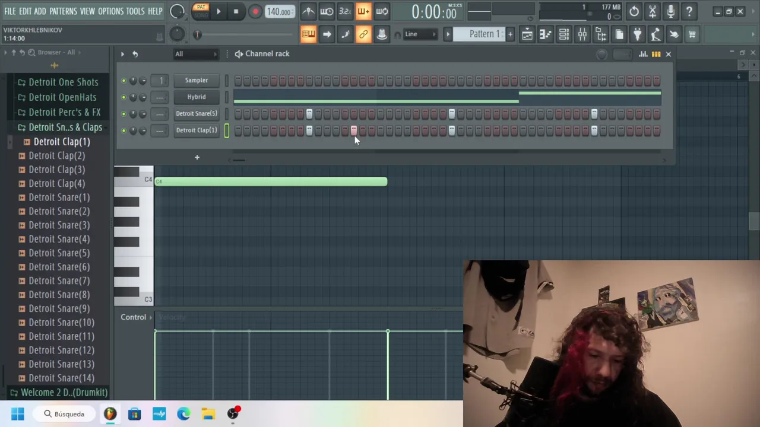Open pattern options arrow left of Pattern 1
Viewport: 760px width, 427px height.
click(x=448, y=34)
